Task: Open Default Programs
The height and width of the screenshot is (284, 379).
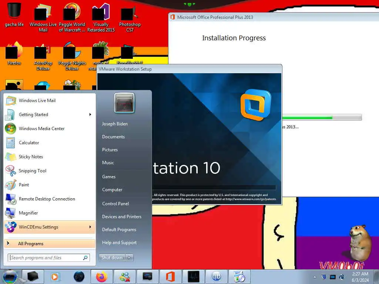Action: [x=119, y=230]
